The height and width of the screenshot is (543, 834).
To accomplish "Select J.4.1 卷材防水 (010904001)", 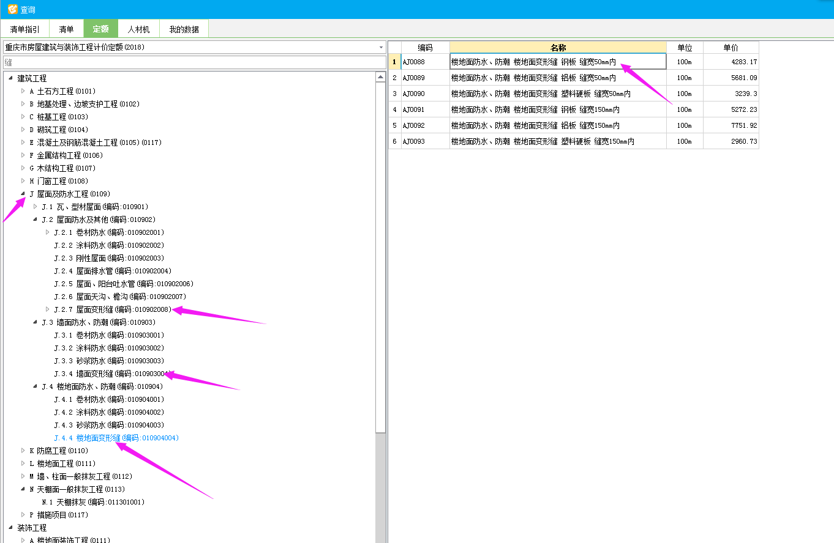I will click(109, 399).
